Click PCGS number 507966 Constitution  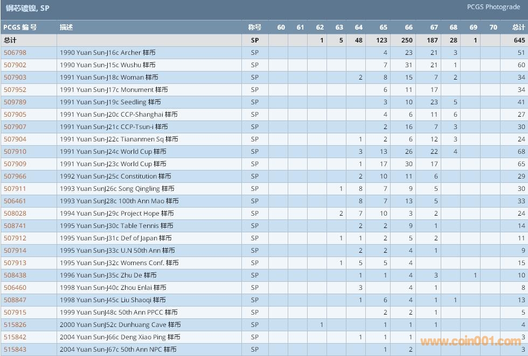pyautogui.click(x=15, y=176)
